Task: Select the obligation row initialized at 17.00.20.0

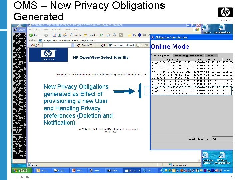Action: 192,81
